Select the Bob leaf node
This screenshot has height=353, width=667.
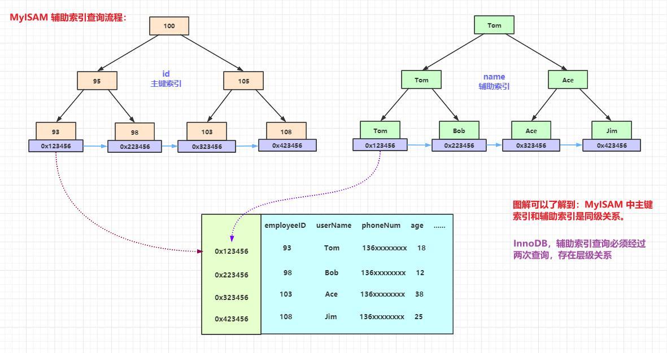click(459, 131)
